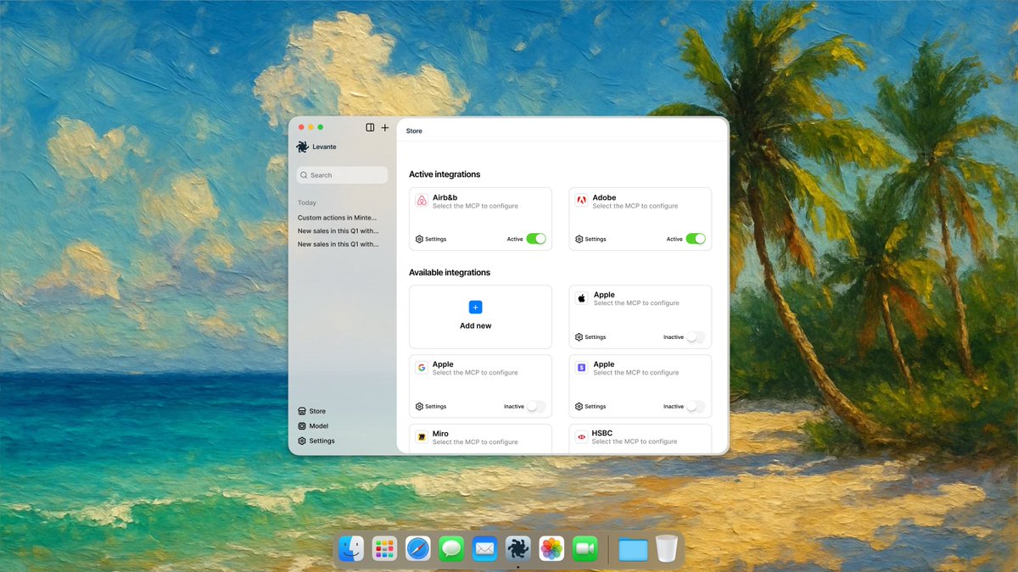
Task: Enable the Inactive toggle on the Apple card
Action: (x=696, y=336)
